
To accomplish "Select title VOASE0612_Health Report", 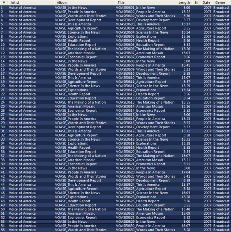I will point(137,94).
